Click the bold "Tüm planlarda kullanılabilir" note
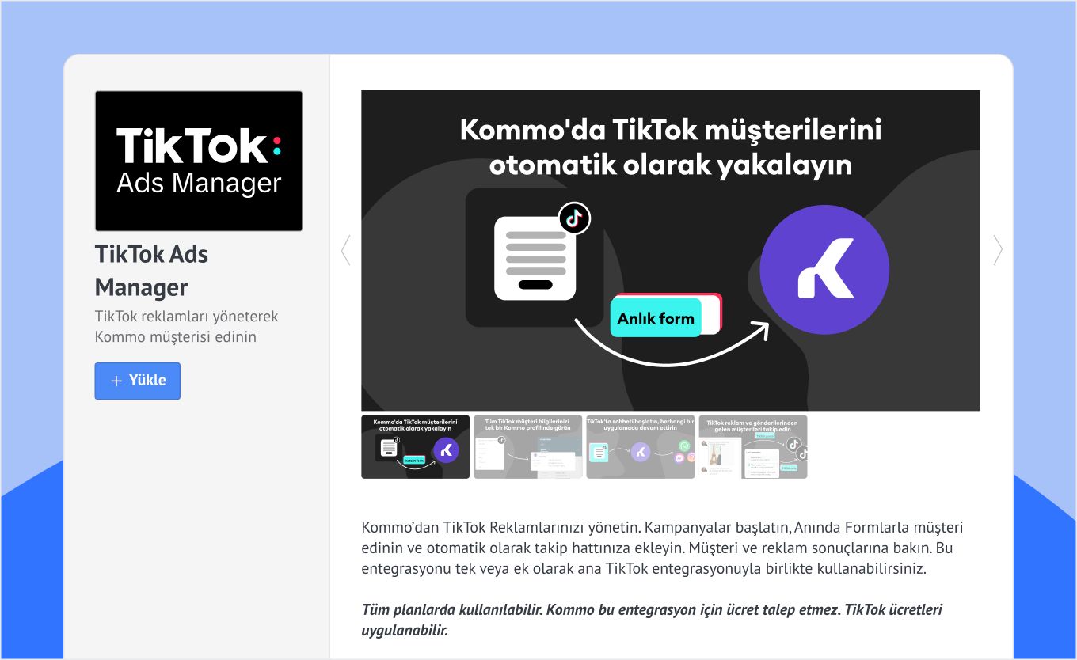1077x660 pixels. coord(652,620)
